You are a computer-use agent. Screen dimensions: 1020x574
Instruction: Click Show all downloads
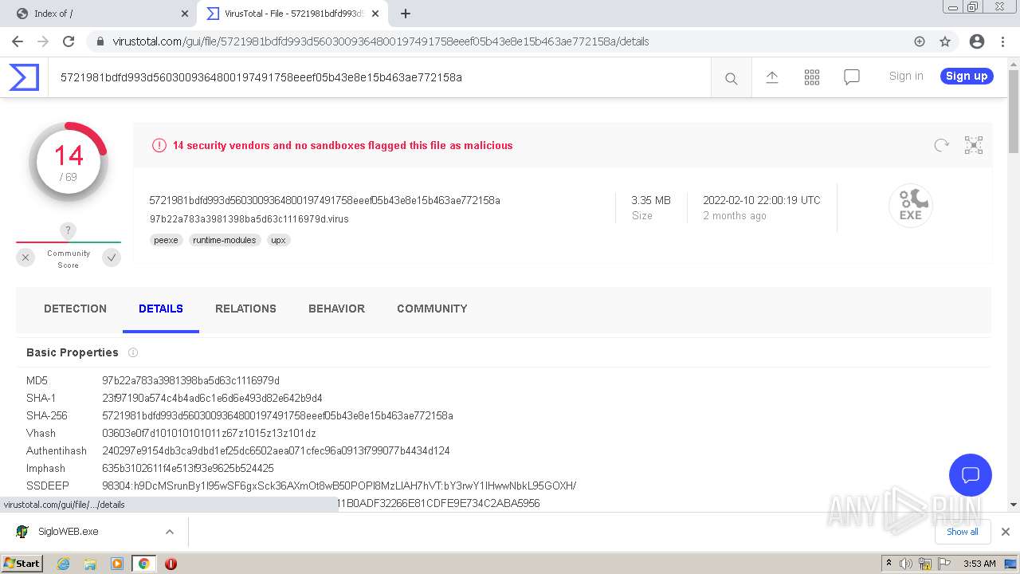pyautogui.click(x=963, y=532)
